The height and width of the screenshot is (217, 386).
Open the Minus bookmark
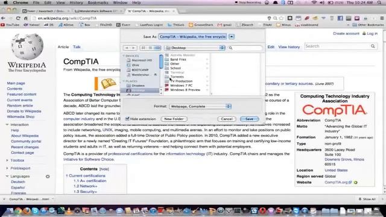click(x=283, y=25)
